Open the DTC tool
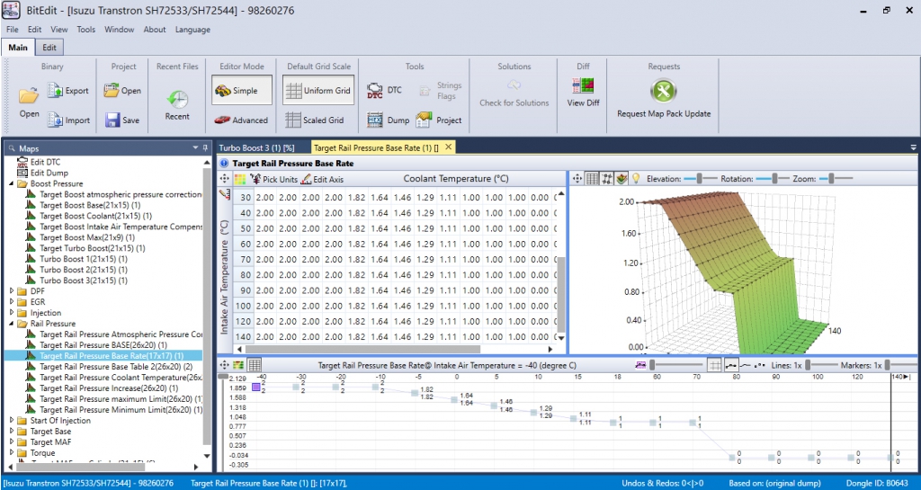This screenshot has height=490, width=921. click(375, 91)
